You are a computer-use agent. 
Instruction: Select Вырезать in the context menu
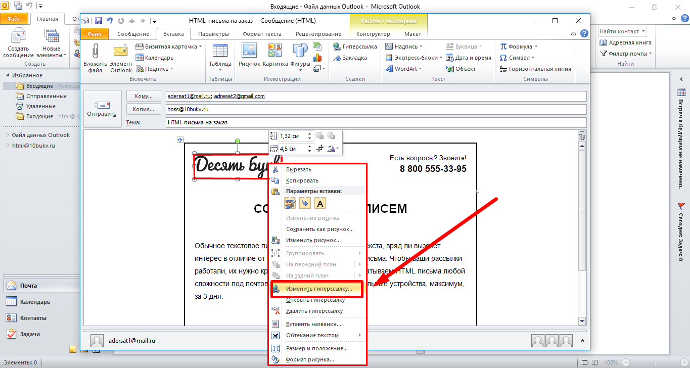coord(317,169)
